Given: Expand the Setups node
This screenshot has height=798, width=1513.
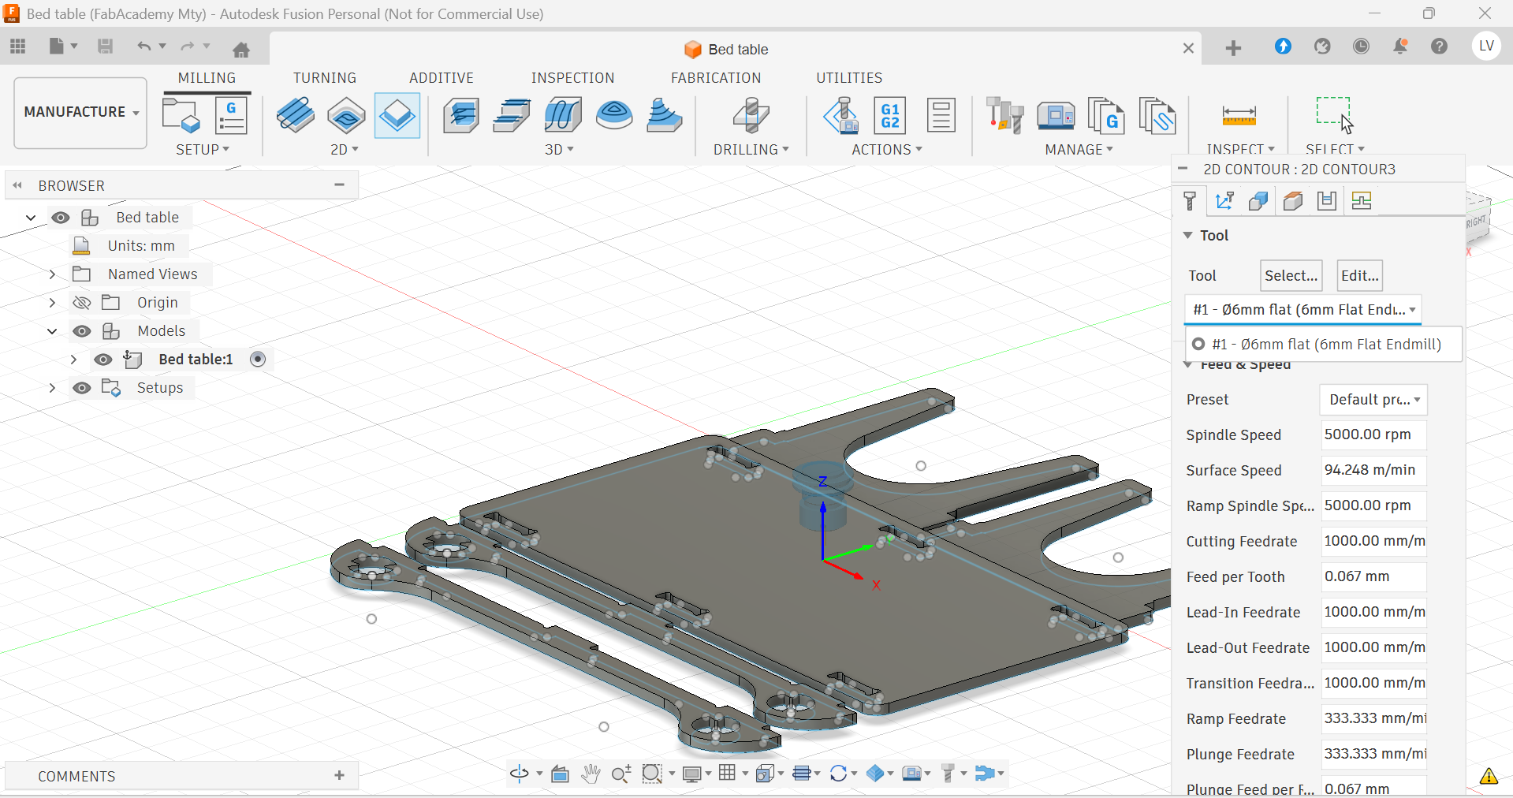Looking at the screenshot, I should (52, 388).
